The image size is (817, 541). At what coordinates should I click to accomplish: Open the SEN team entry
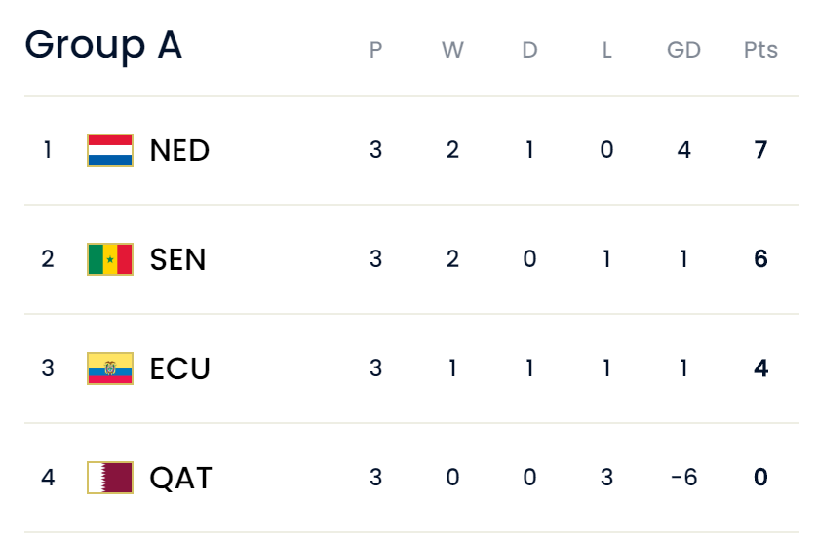(178, 259)
